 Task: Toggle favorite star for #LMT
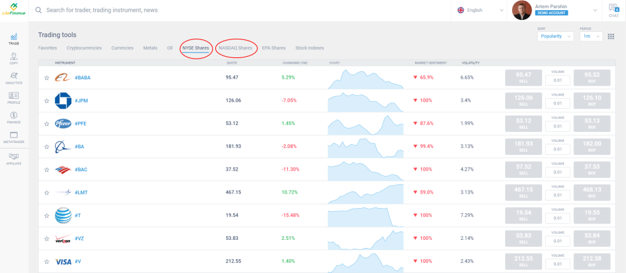47,192
